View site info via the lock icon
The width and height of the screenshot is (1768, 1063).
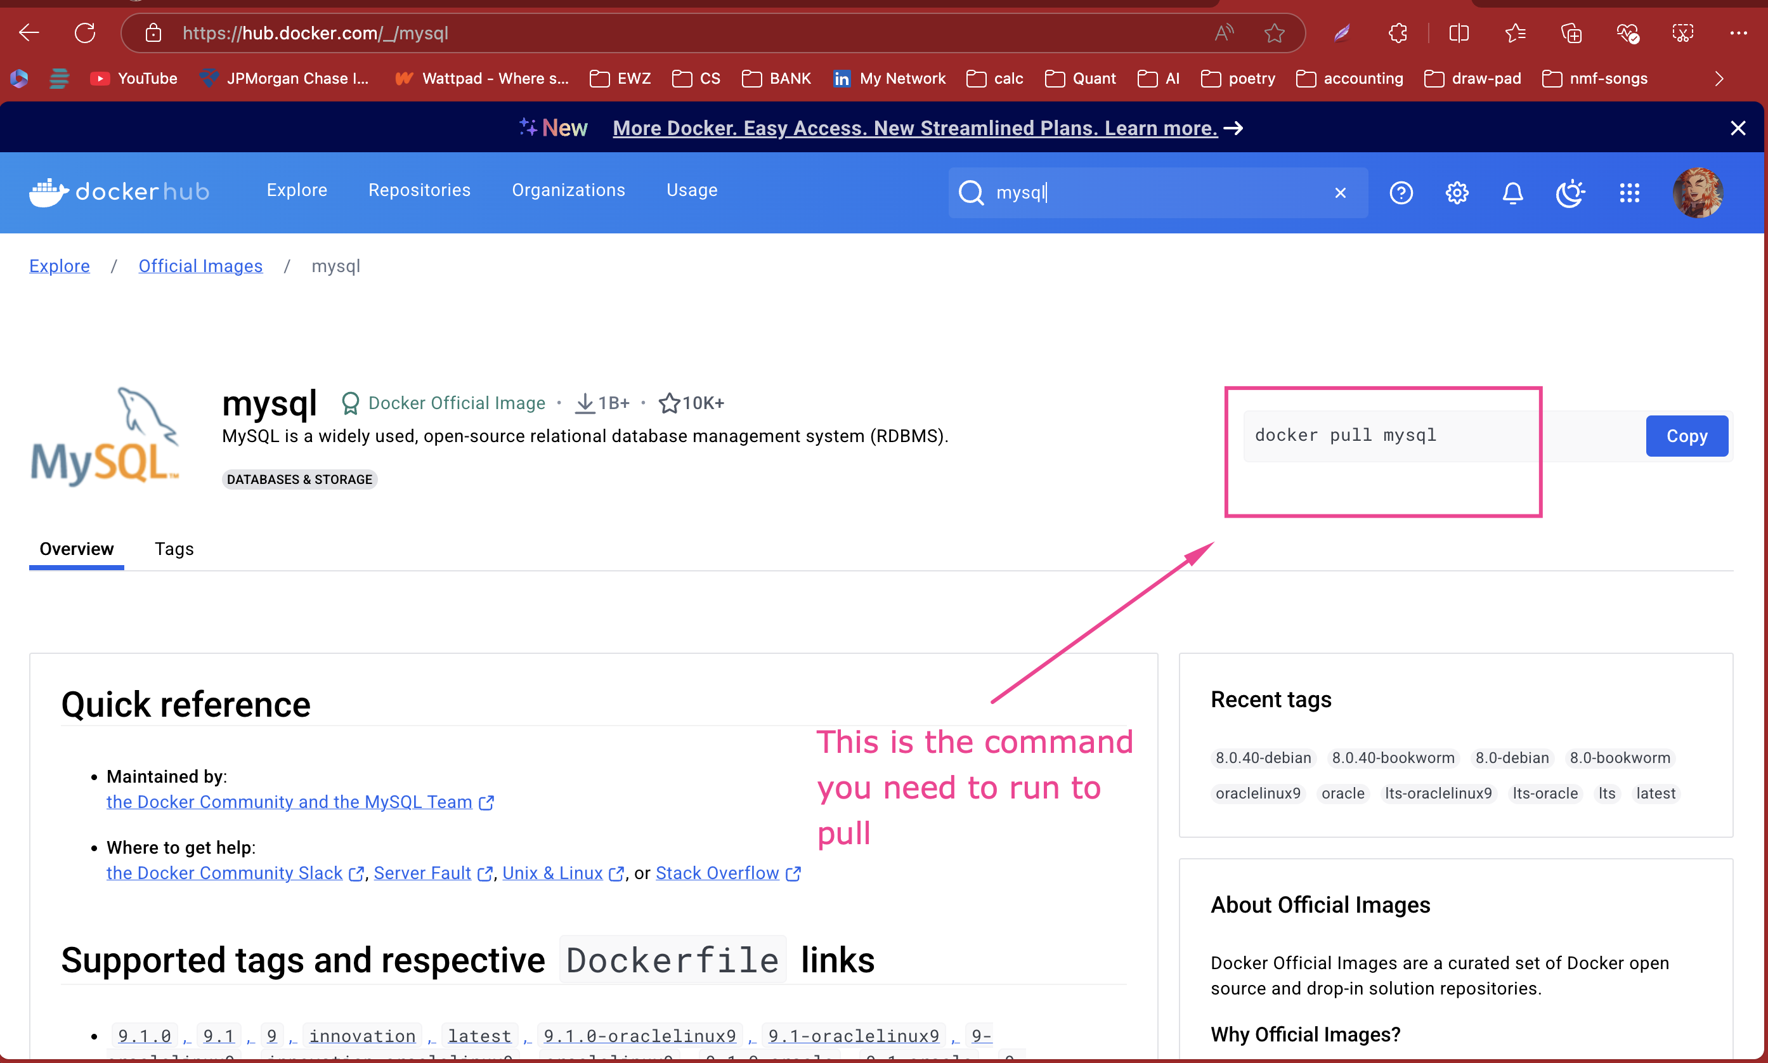coord(153,33)
